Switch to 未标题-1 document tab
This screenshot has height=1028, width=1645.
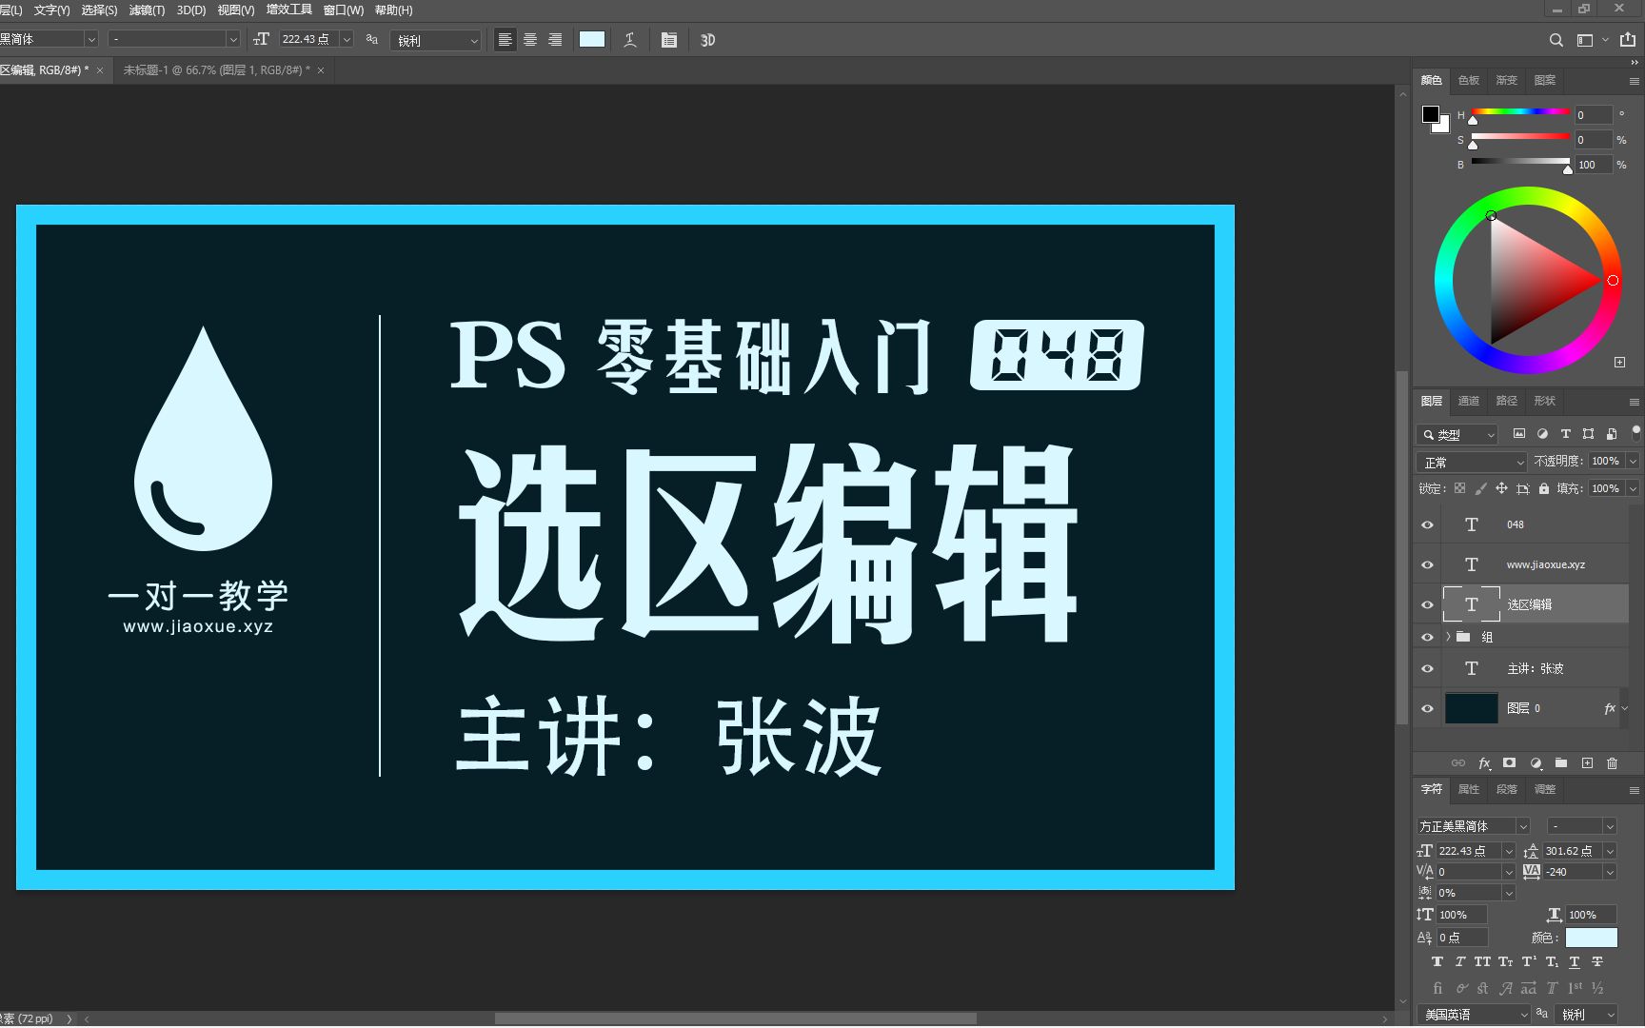tap(216, 70)
